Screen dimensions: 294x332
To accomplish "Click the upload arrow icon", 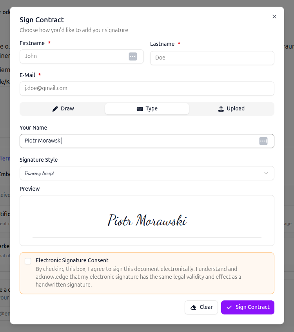I will tap(221, 109).
